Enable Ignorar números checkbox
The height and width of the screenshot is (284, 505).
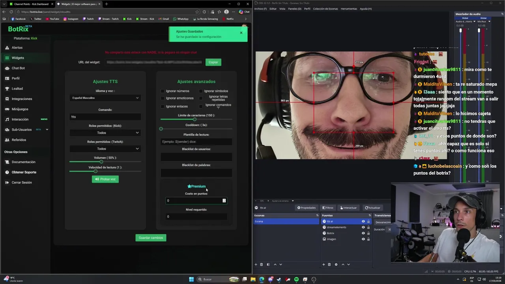(162, 91)
